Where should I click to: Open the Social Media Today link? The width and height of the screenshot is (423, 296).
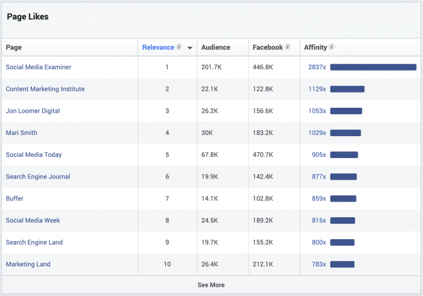(34, 154)
